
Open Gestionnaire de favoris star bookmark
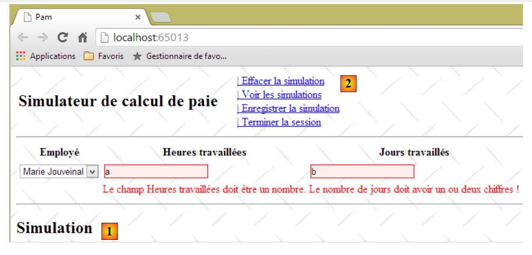pyautogui.click(x=180, y=56)
